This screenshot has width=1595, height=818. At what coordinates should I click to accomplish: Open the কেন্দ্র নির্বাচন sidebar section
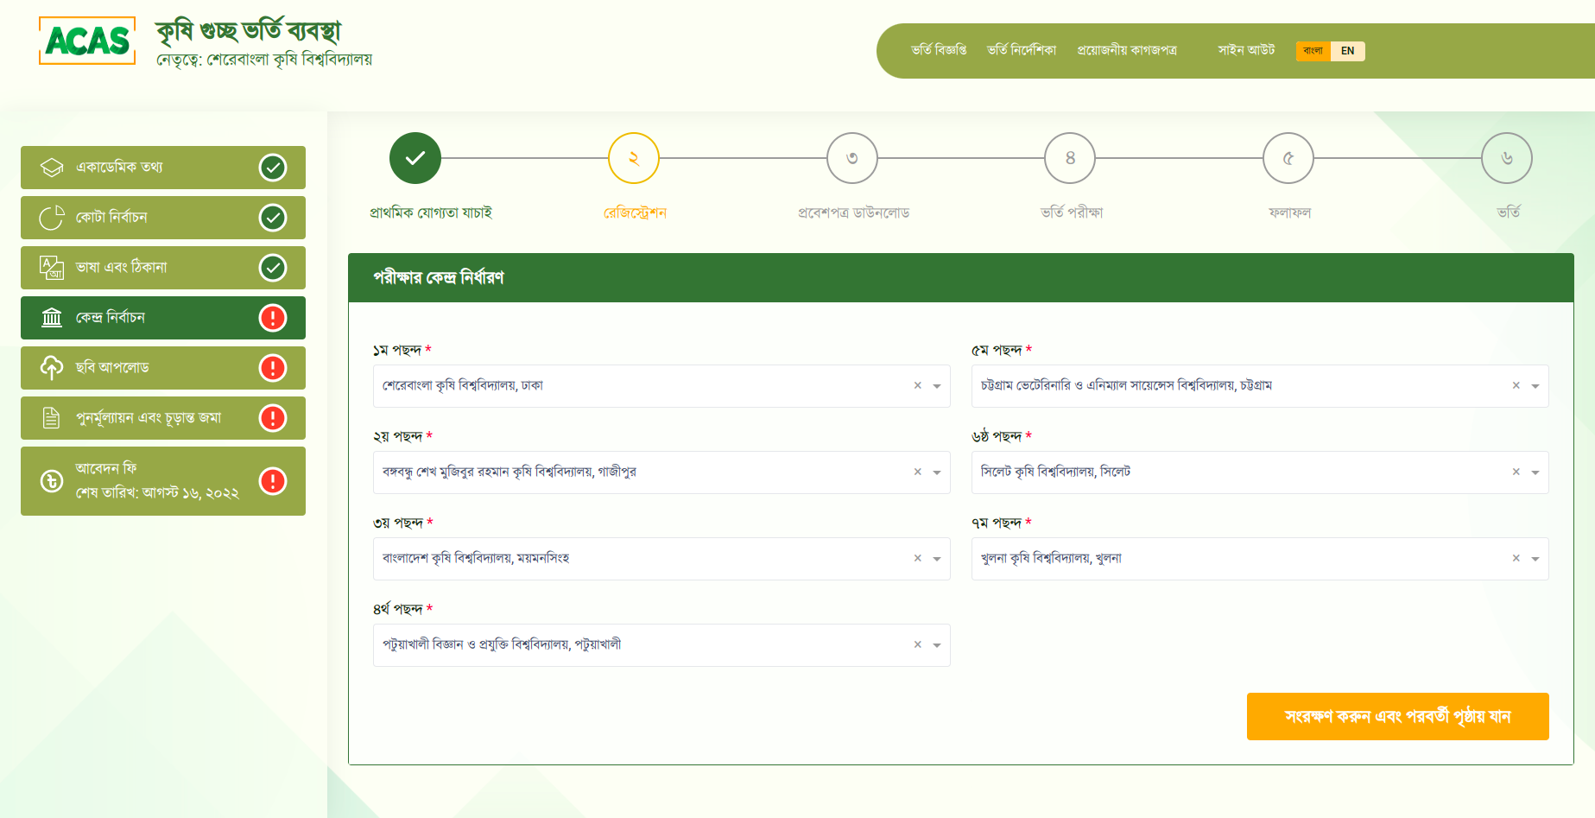(x=163, y=318)
